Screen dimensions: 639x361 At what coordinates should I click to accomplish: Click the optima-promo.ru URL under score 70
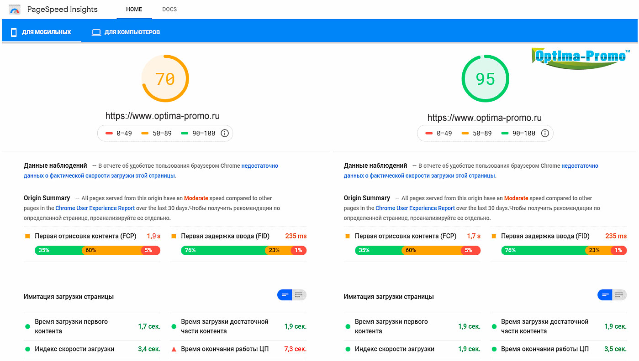[163, 116]
